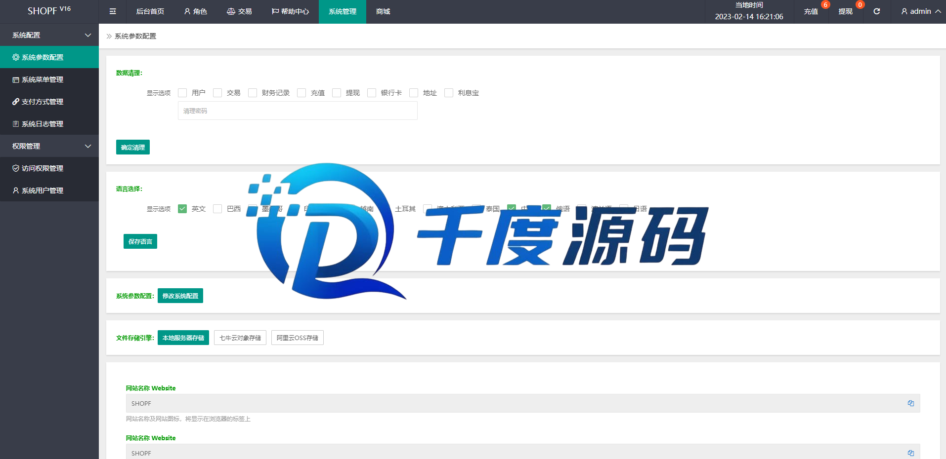
Task: Click the 系统参数配置 breadcrumb text
Action: [x=135, y=36]
